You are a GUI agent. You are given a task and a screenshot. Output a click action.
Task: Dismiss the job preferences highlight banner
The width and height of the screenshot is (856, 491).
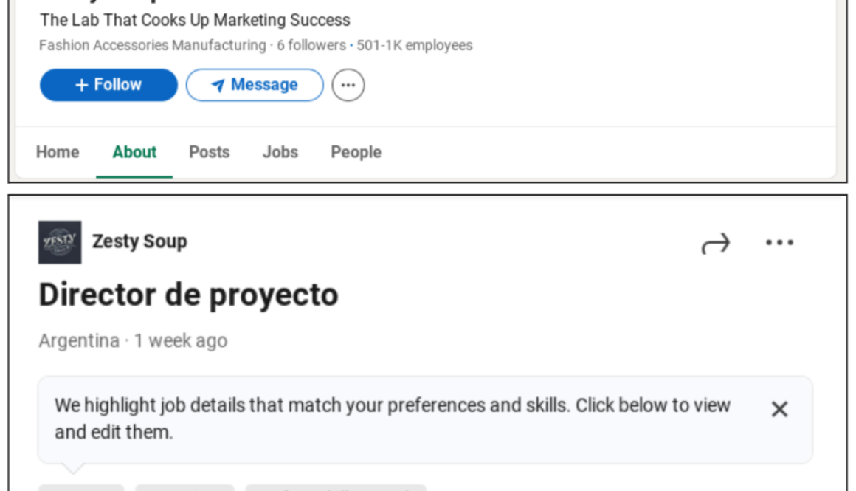click(779, 409)
